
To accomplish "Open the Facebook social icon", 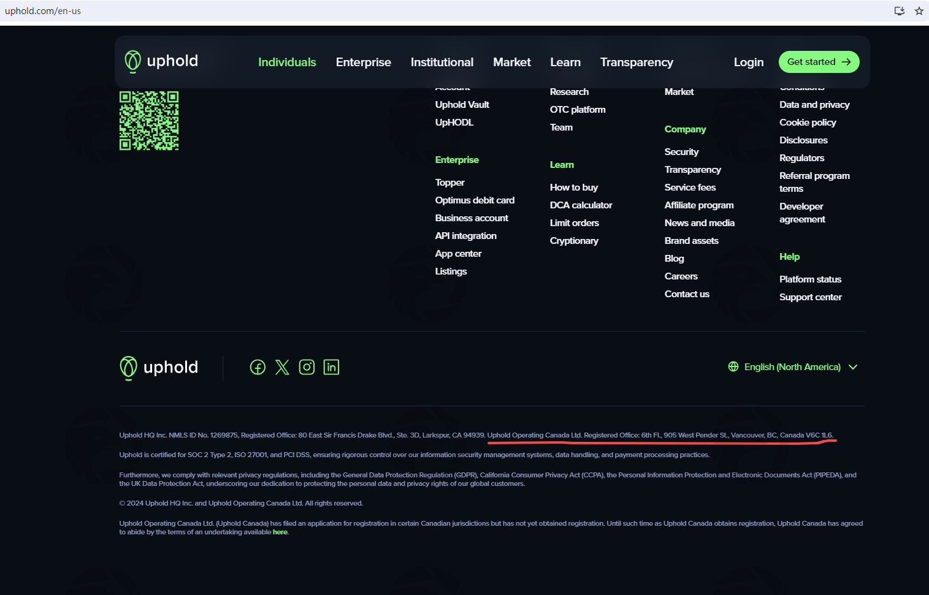I will [258, 367].
